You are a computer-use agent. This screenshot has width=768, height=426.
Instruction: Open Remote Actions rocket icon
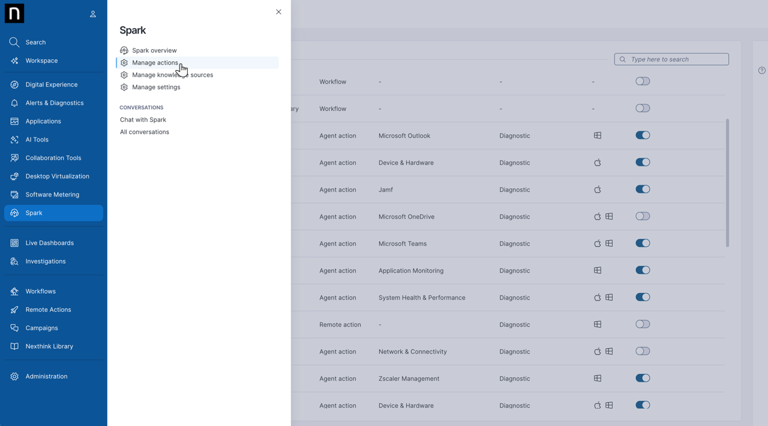click(x=14, y=310)
